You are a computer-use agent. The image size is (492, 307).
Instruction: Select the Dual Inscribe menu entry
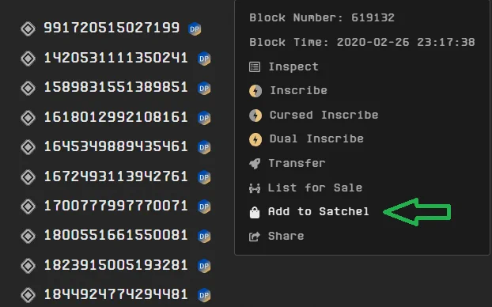pyautogui.click(x=316, y=138)
